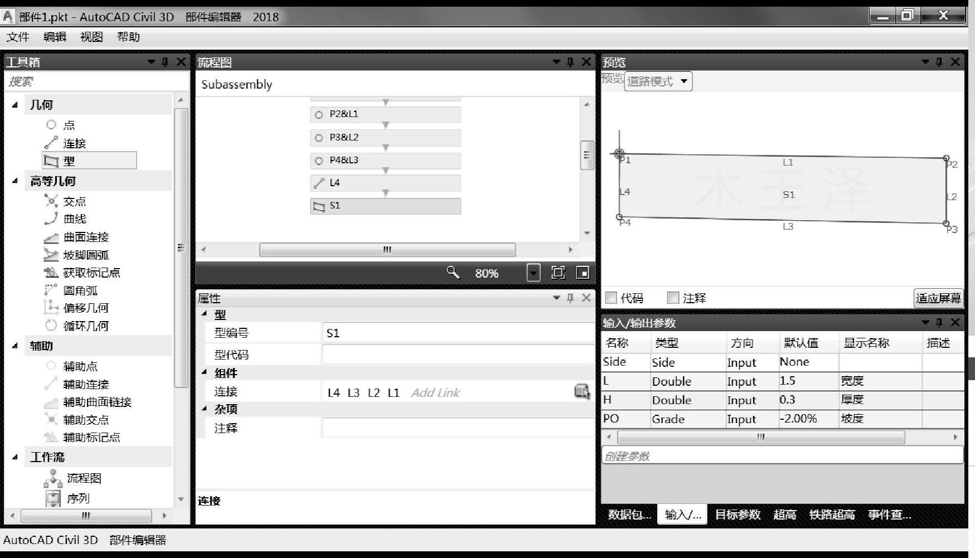Select the P2&L1 flowchart node

386,114
